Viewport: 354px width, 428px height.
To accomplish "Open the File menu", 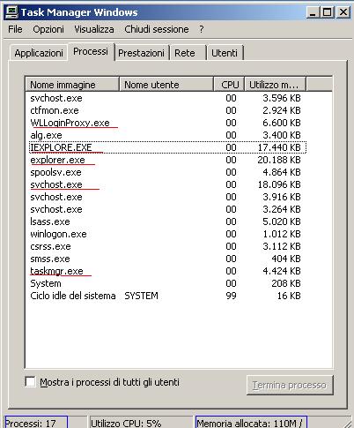I will [15, 29].
